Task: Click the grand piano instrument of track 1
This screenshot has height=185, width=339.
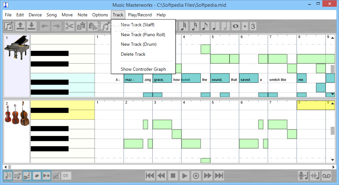Action: (x=17, y=47)
